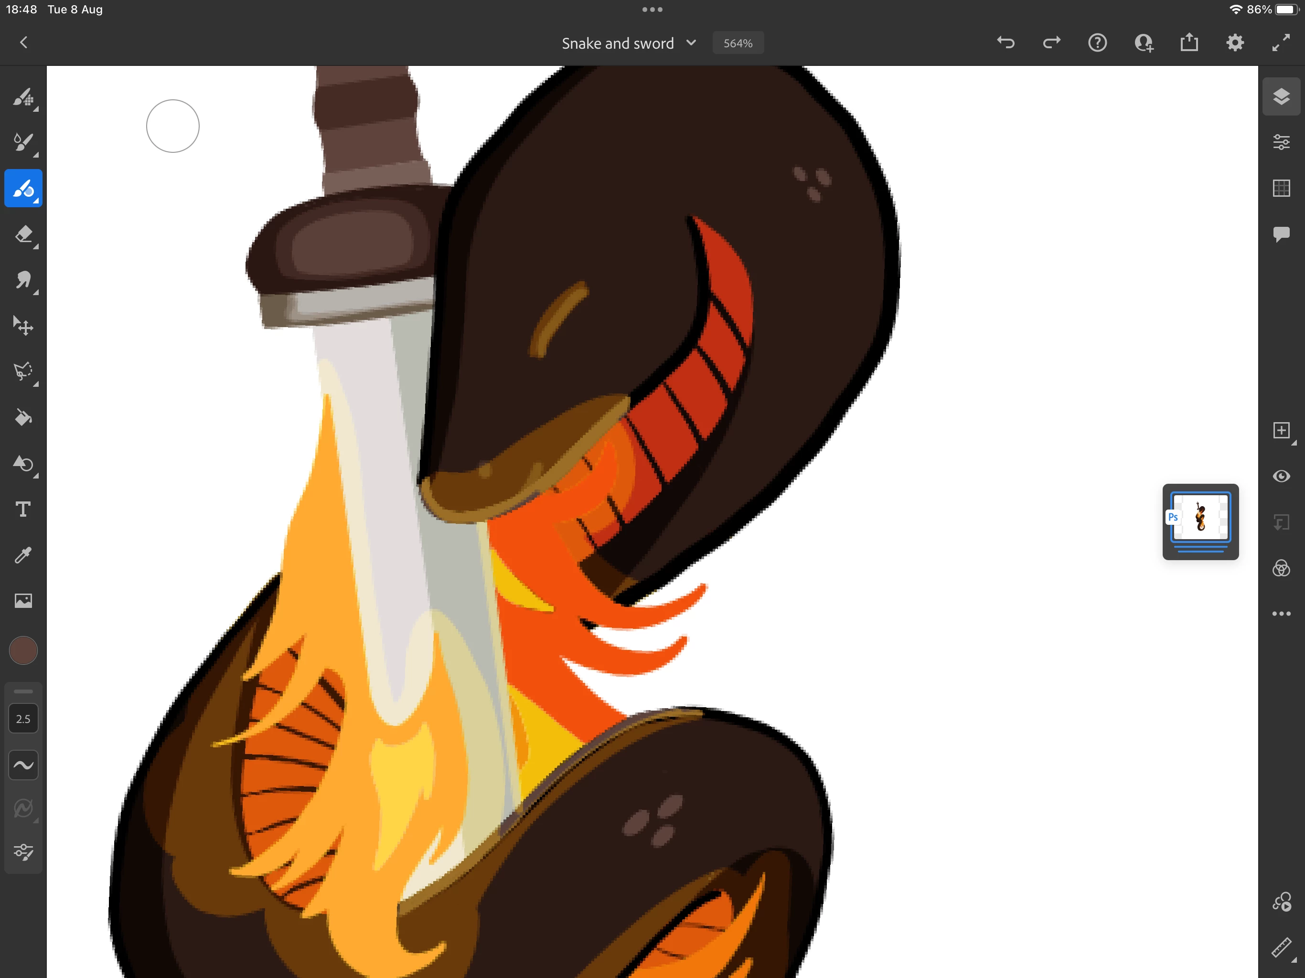Open the foreground color swatch

pyautogui.click(x=23, y=650)
